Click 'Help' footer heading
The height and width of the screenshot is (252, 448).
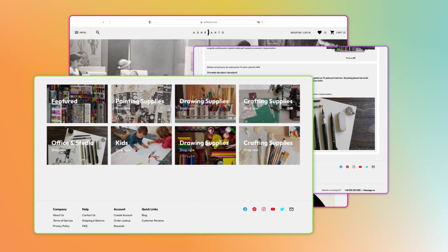86,209
